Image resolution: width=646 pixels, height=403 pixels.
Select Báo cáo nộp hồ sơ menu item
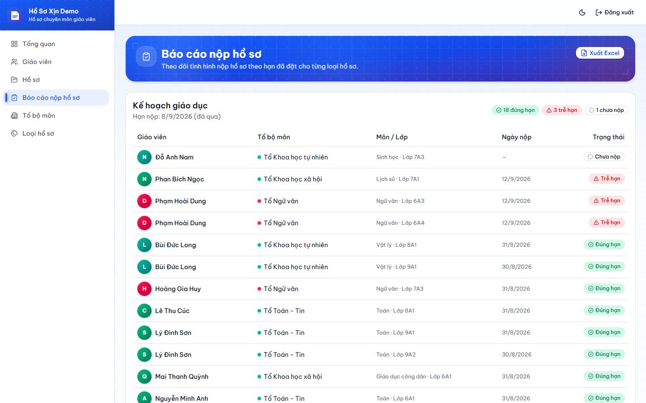(x=57, y=98)
